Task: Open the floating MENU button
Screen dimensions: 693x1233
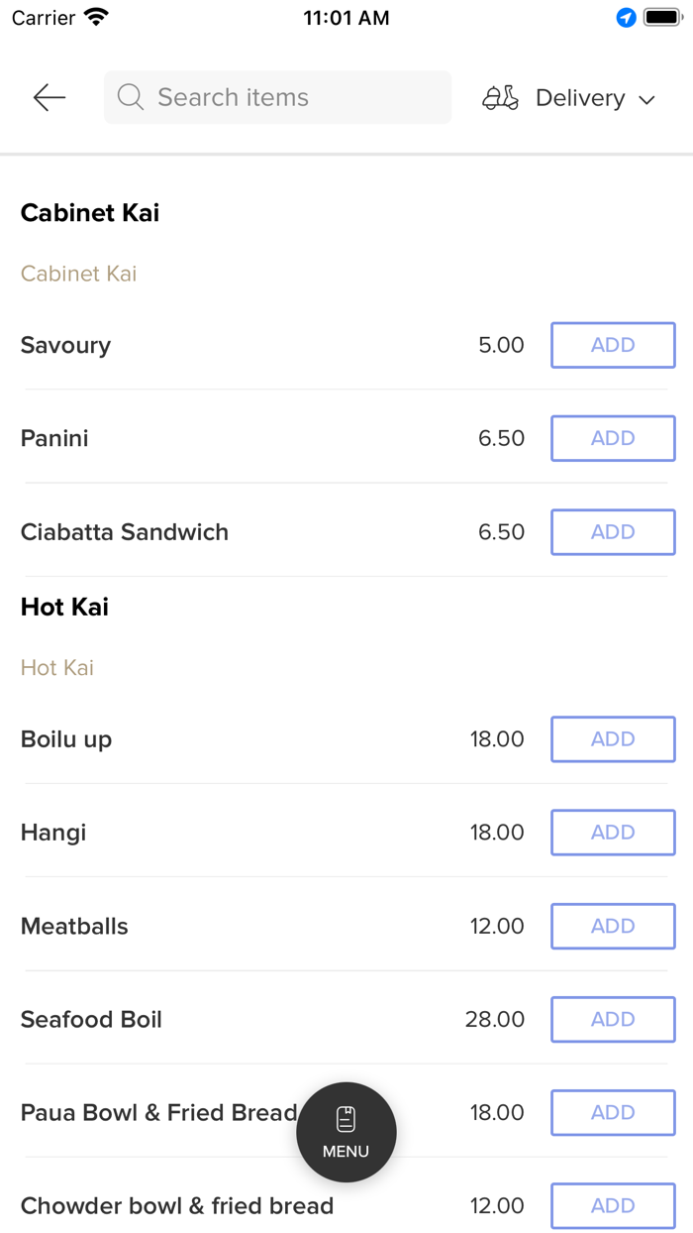Action: pyautogui.click(x=346, y=1131)
